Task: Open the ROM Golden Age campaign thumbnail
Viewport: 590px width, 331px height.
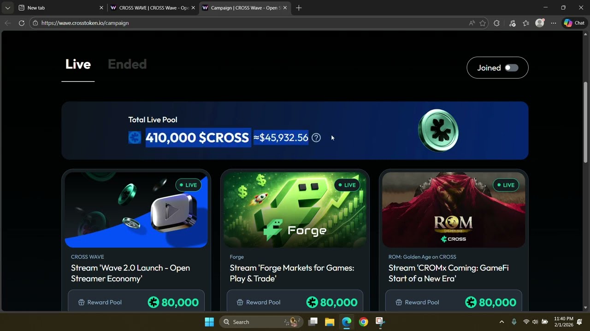Action: [454, 210]
